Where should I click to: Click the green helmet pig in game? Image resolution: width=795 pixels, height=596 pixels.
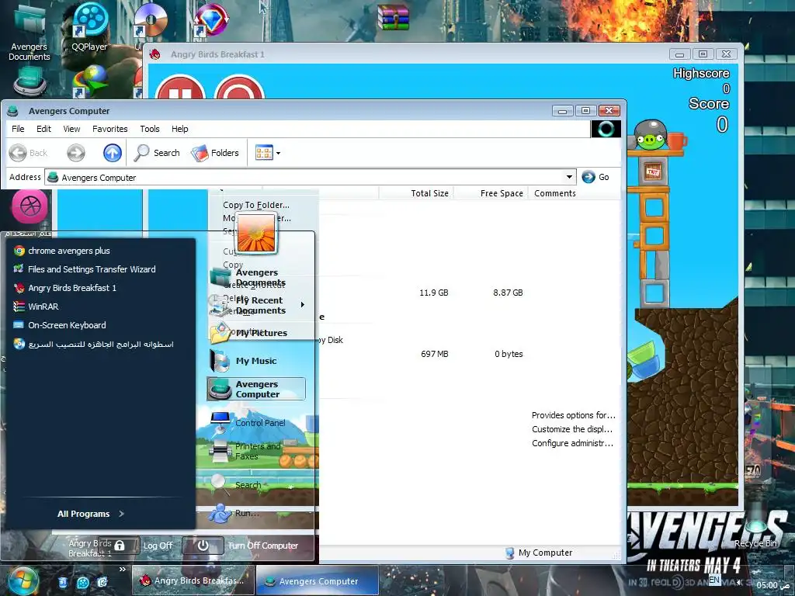pos(650,135)
